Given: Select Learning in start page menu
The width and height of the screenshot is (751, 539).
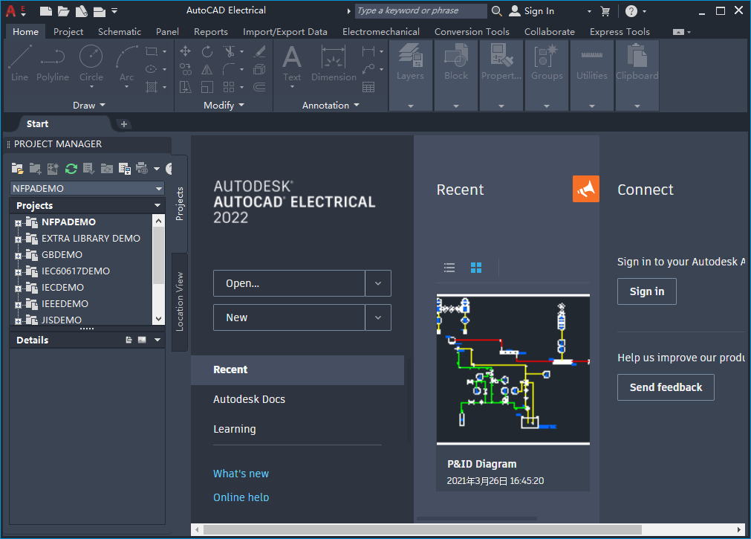Looking at the screenshot, I should [234, 429].
